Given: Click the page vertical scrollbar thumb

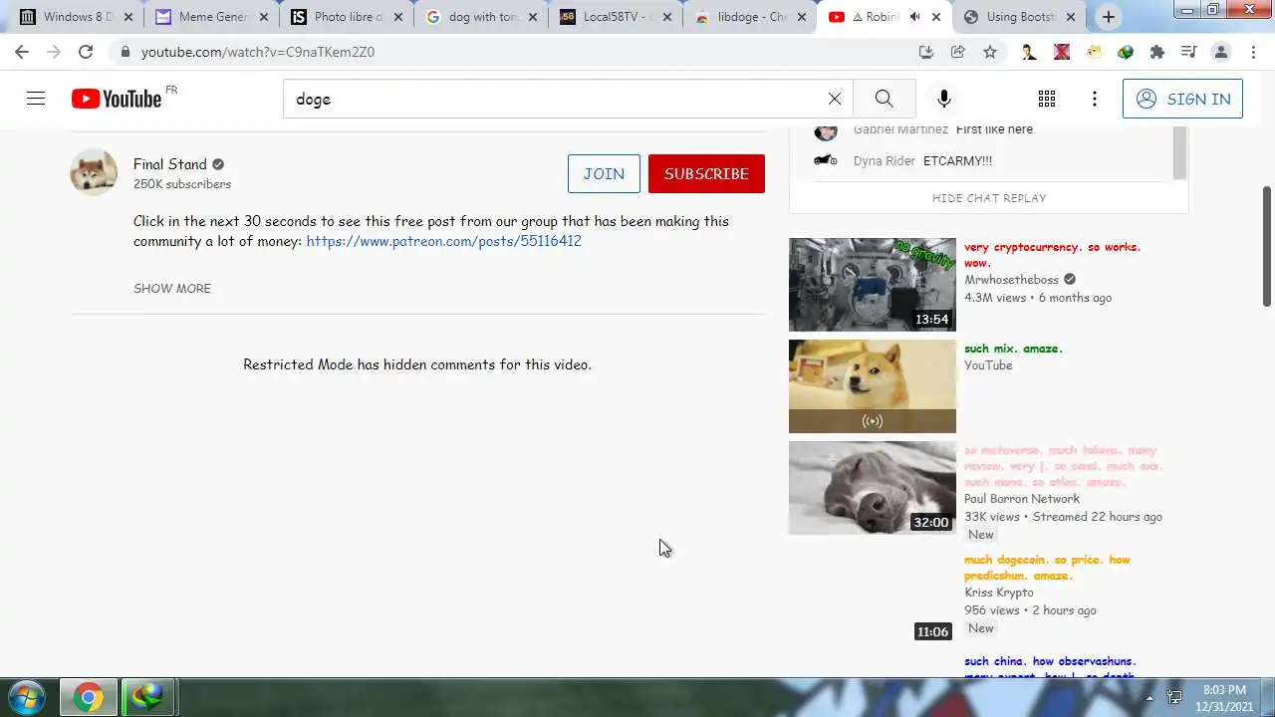Looking at the screenshot, I should click(x=1267, y=246).
